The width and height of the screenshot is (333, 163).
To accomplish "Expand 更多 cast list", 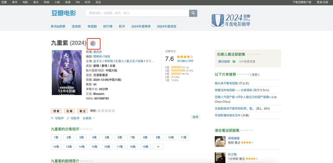I will [x=150, y=61].
